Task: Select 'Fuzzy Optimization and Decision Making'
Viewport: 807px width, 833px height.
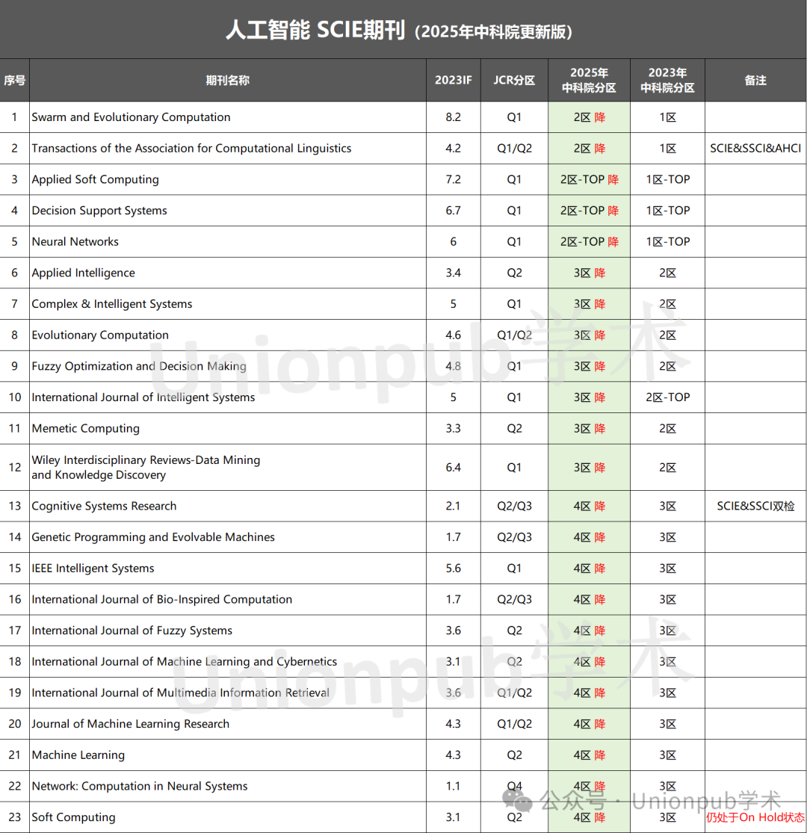Action: click(139, 366)
